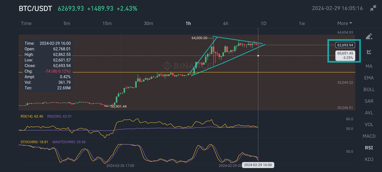Click the +2.43% change value
Viewport: 382px width, 172px height.
[x=127, y=9]
